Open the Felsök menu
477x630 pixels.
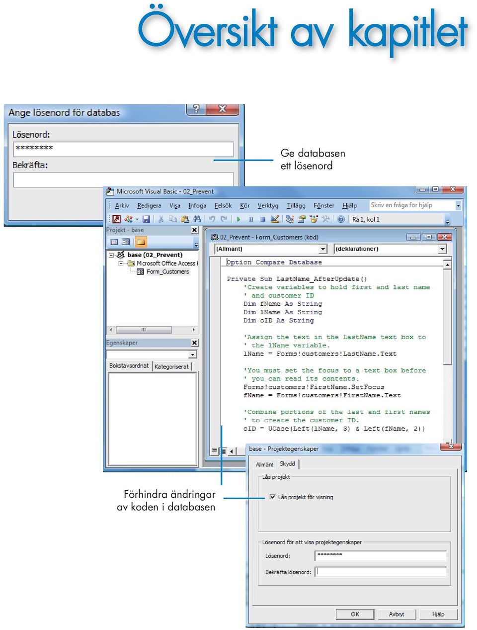223,205
